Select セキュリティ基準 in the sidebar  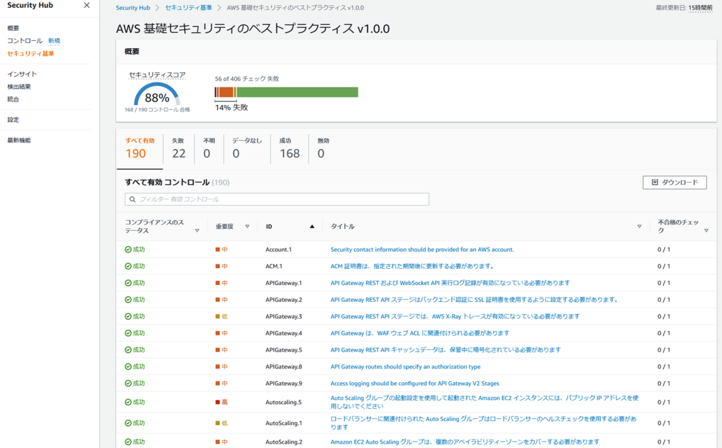tap(31, 54)
